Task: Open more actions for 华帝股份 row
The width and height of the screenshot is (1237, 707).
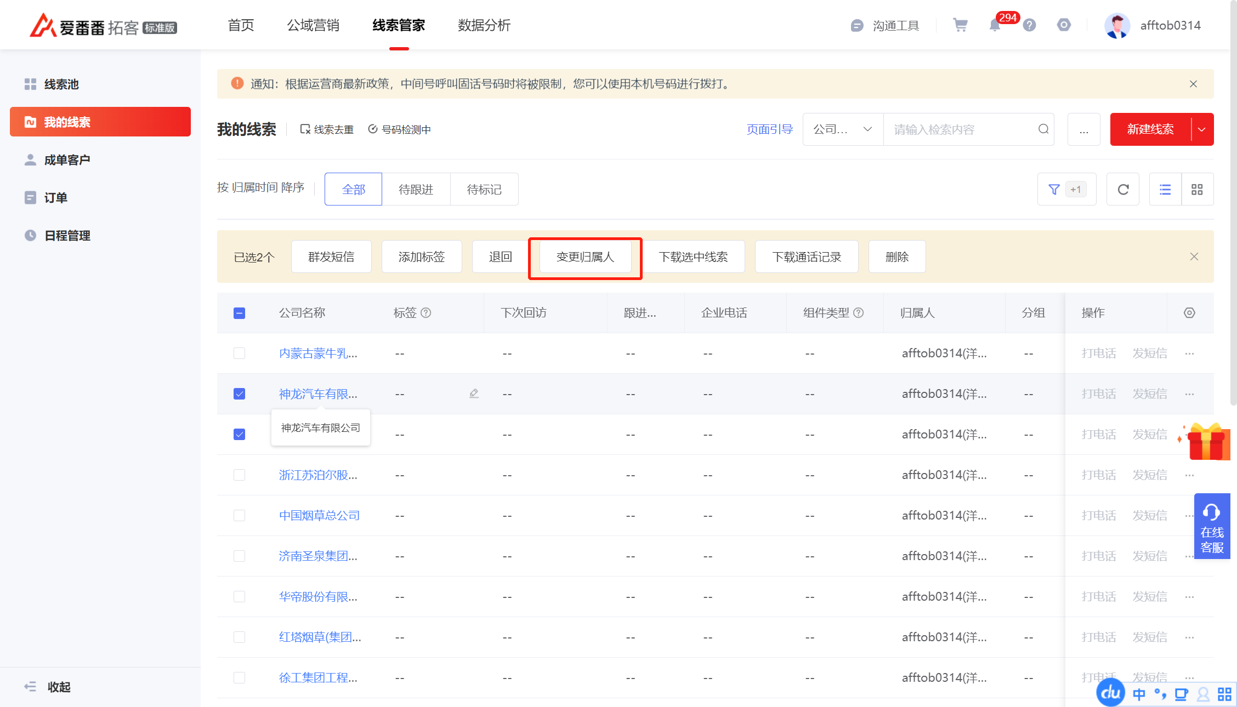Action: tap(1189, 597)
